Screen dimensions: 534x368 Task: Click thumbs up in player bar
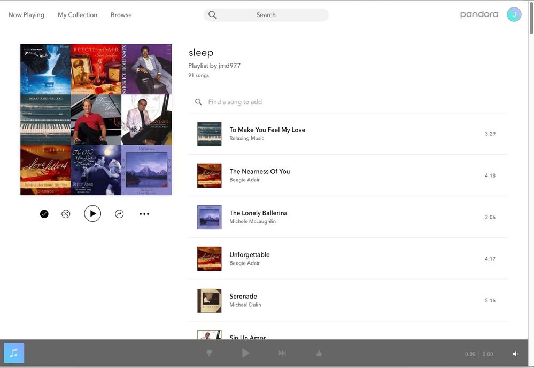319,353
